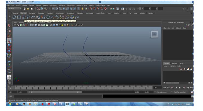Toggle smooth shade all in panel toolbar
This screenshot has width=203, height=111.
click(x=54, y=25)
